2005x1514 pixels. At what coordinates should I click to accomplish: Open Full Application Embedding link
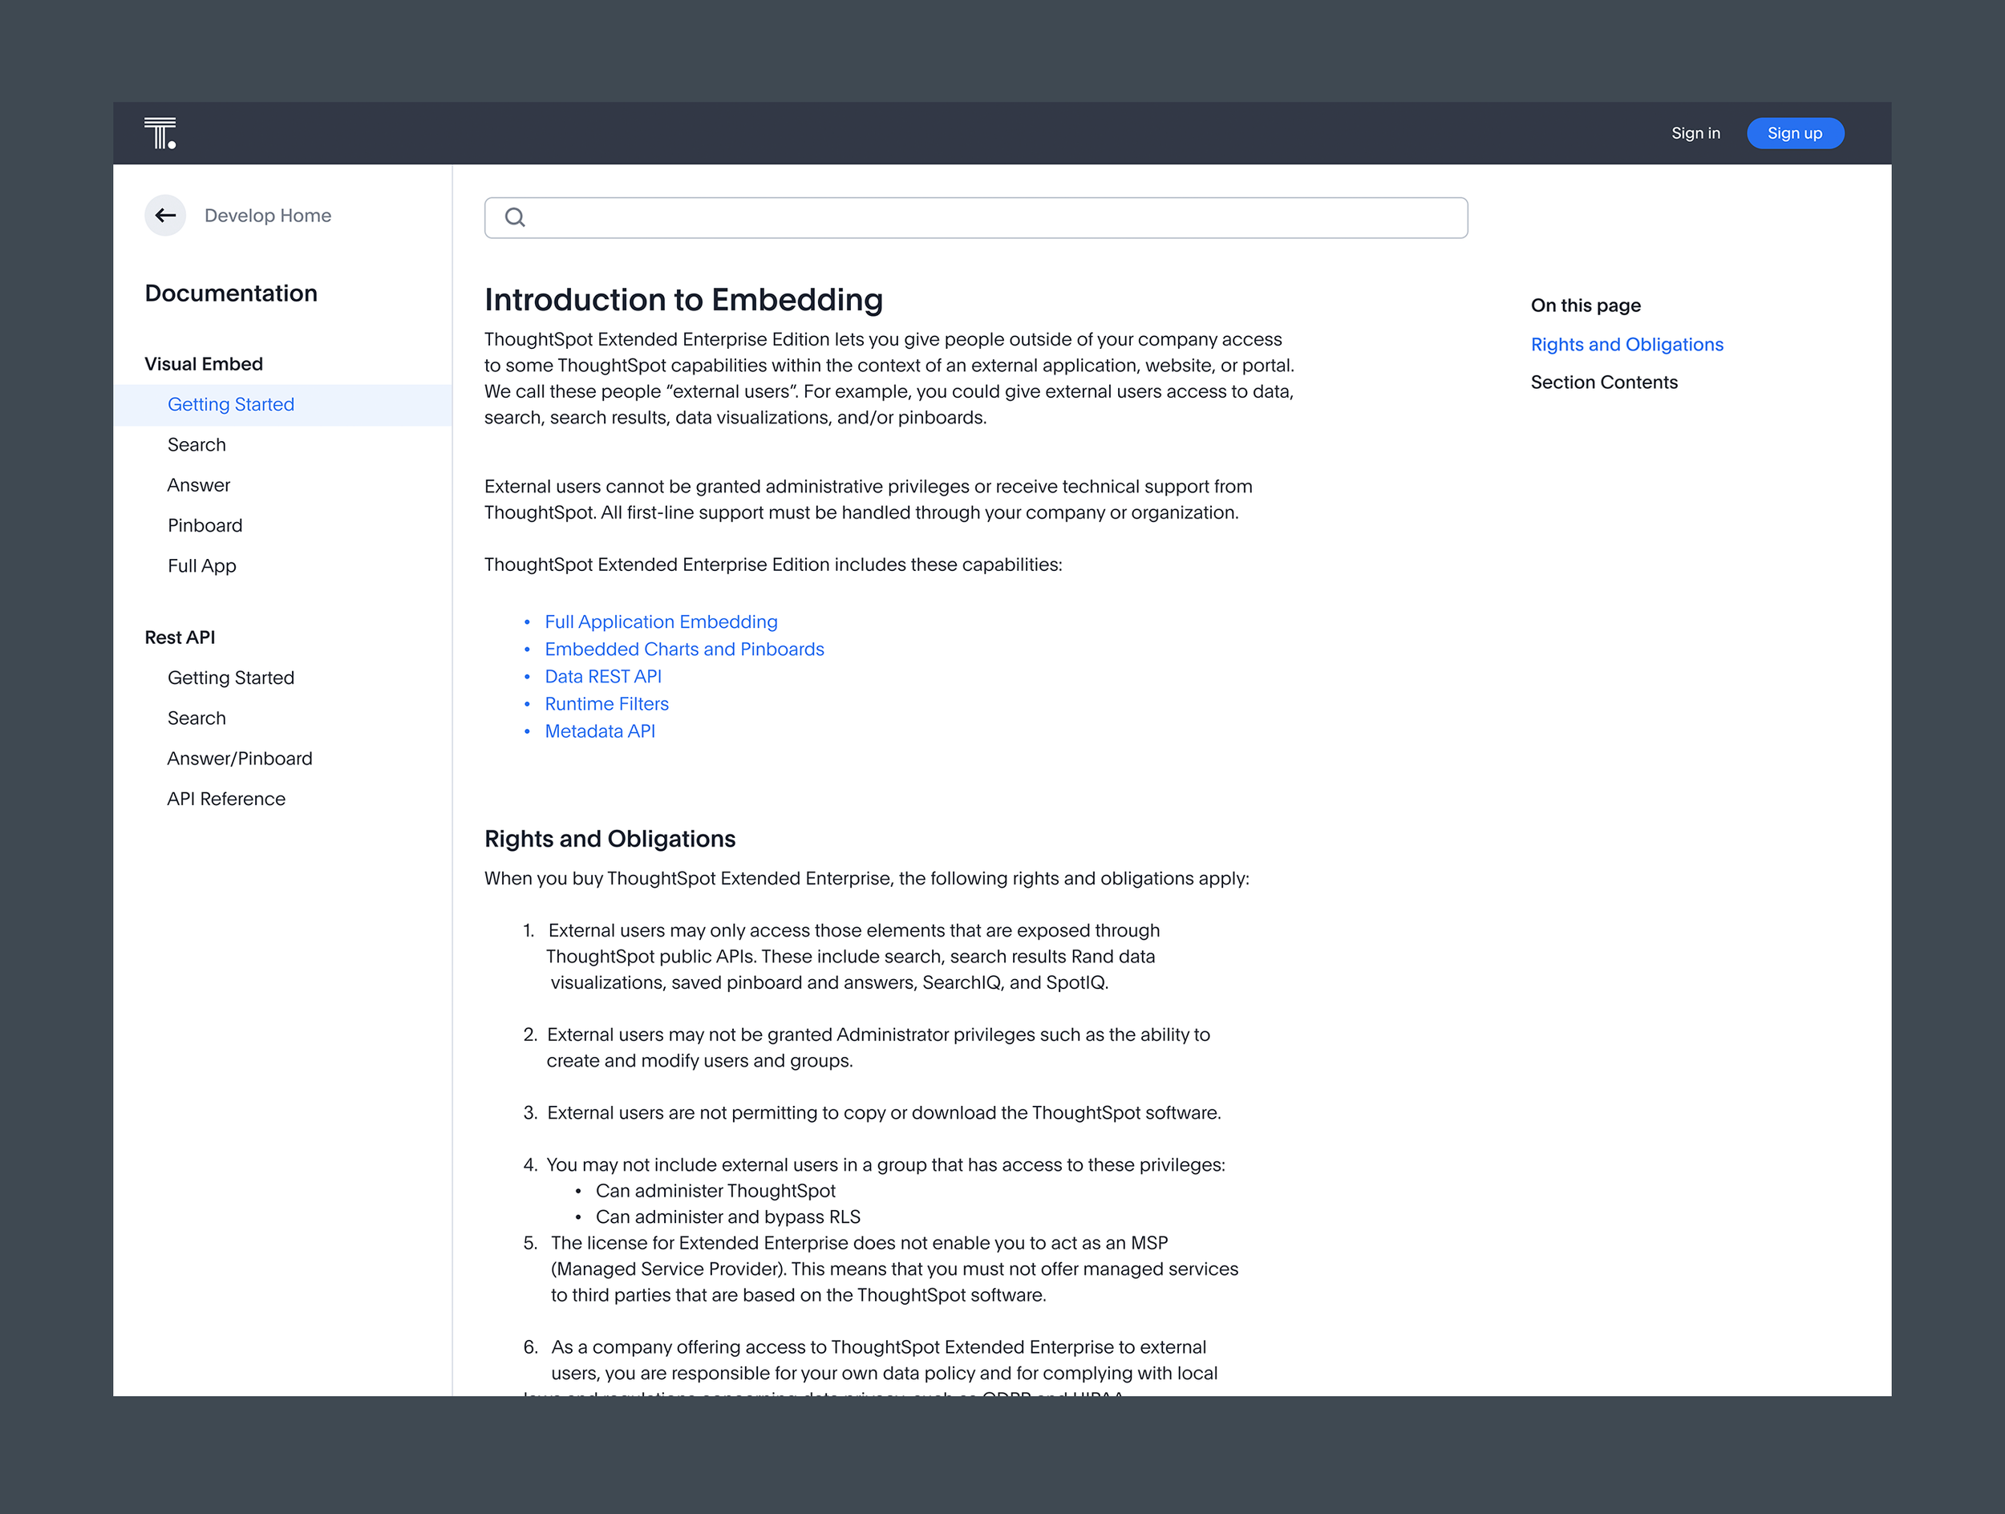pos(662,621)
